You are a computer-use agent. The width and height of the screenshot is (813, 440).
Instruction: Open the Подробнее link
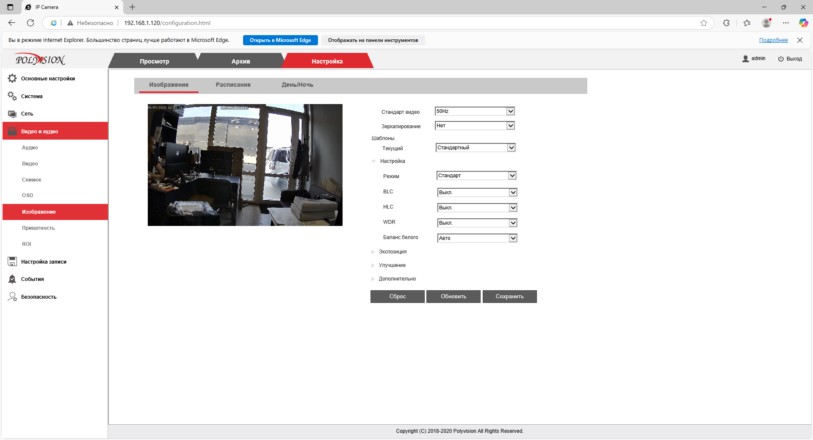coord(773,40)
